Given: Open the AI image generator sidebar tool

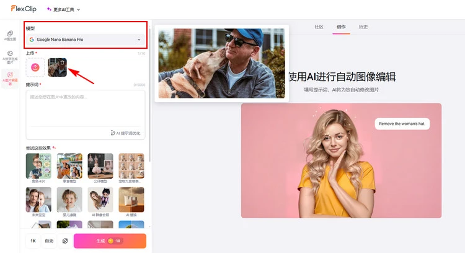Looking at the screenshot, I should (x=9, y=35).
